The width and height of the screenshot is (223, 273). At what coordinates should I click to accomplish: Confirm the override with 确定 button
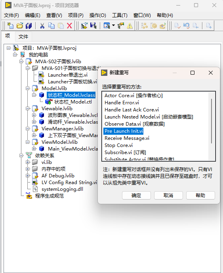(136, 195)
